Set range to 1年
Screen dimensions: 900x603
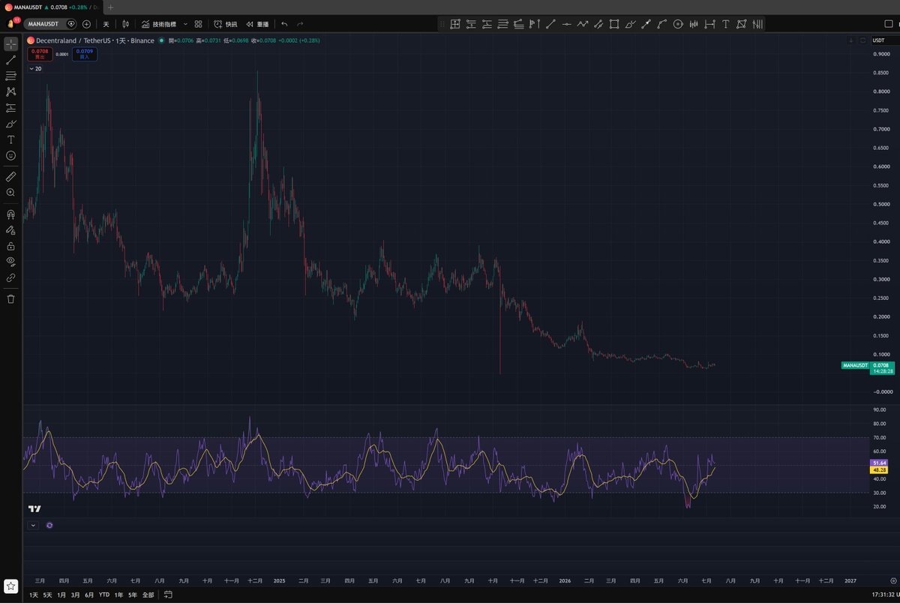click(x=119, y=594)
